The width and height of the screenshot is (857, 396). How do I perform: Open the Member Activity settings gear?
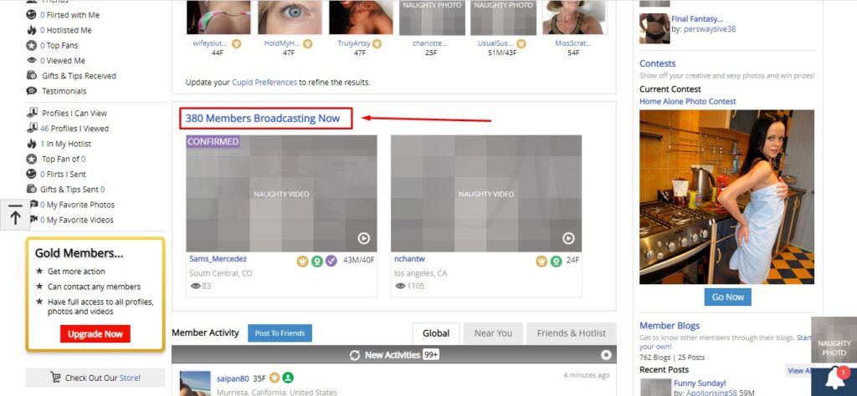tap(606, 355)
